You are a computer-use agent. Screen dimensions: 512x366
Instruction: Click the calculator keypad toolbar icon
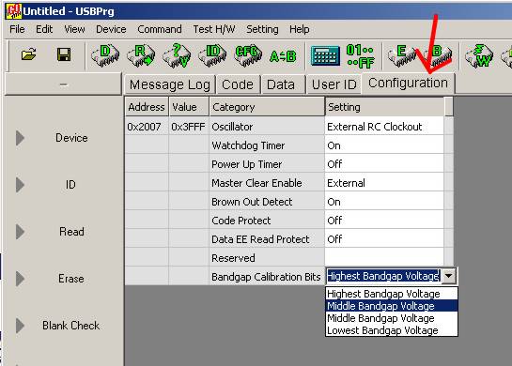pos(325,55)
